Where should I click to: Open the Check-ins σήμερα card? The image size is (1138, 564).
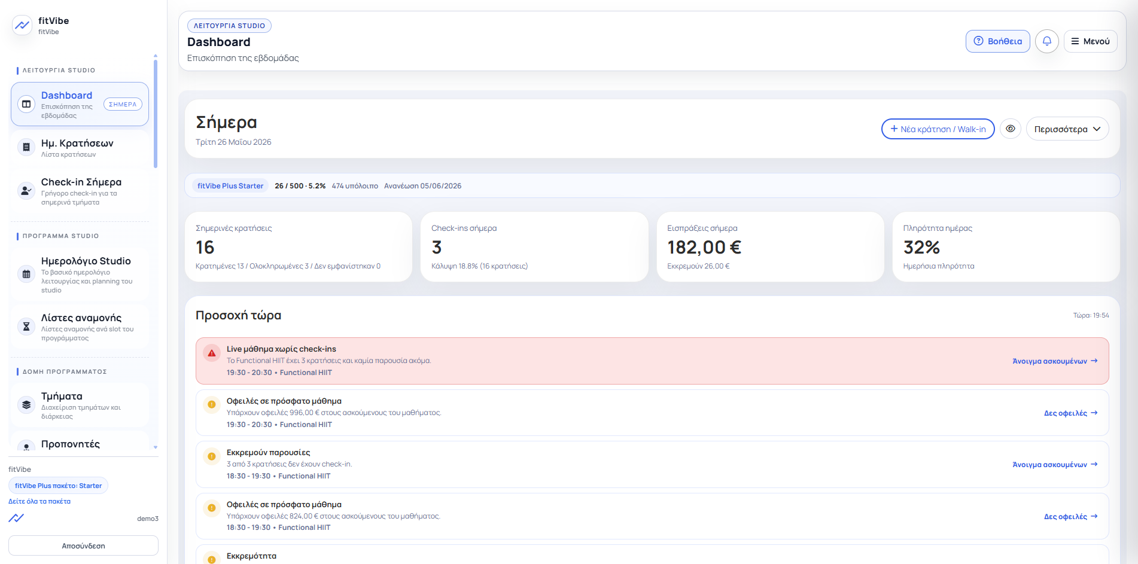click(534, 246)
